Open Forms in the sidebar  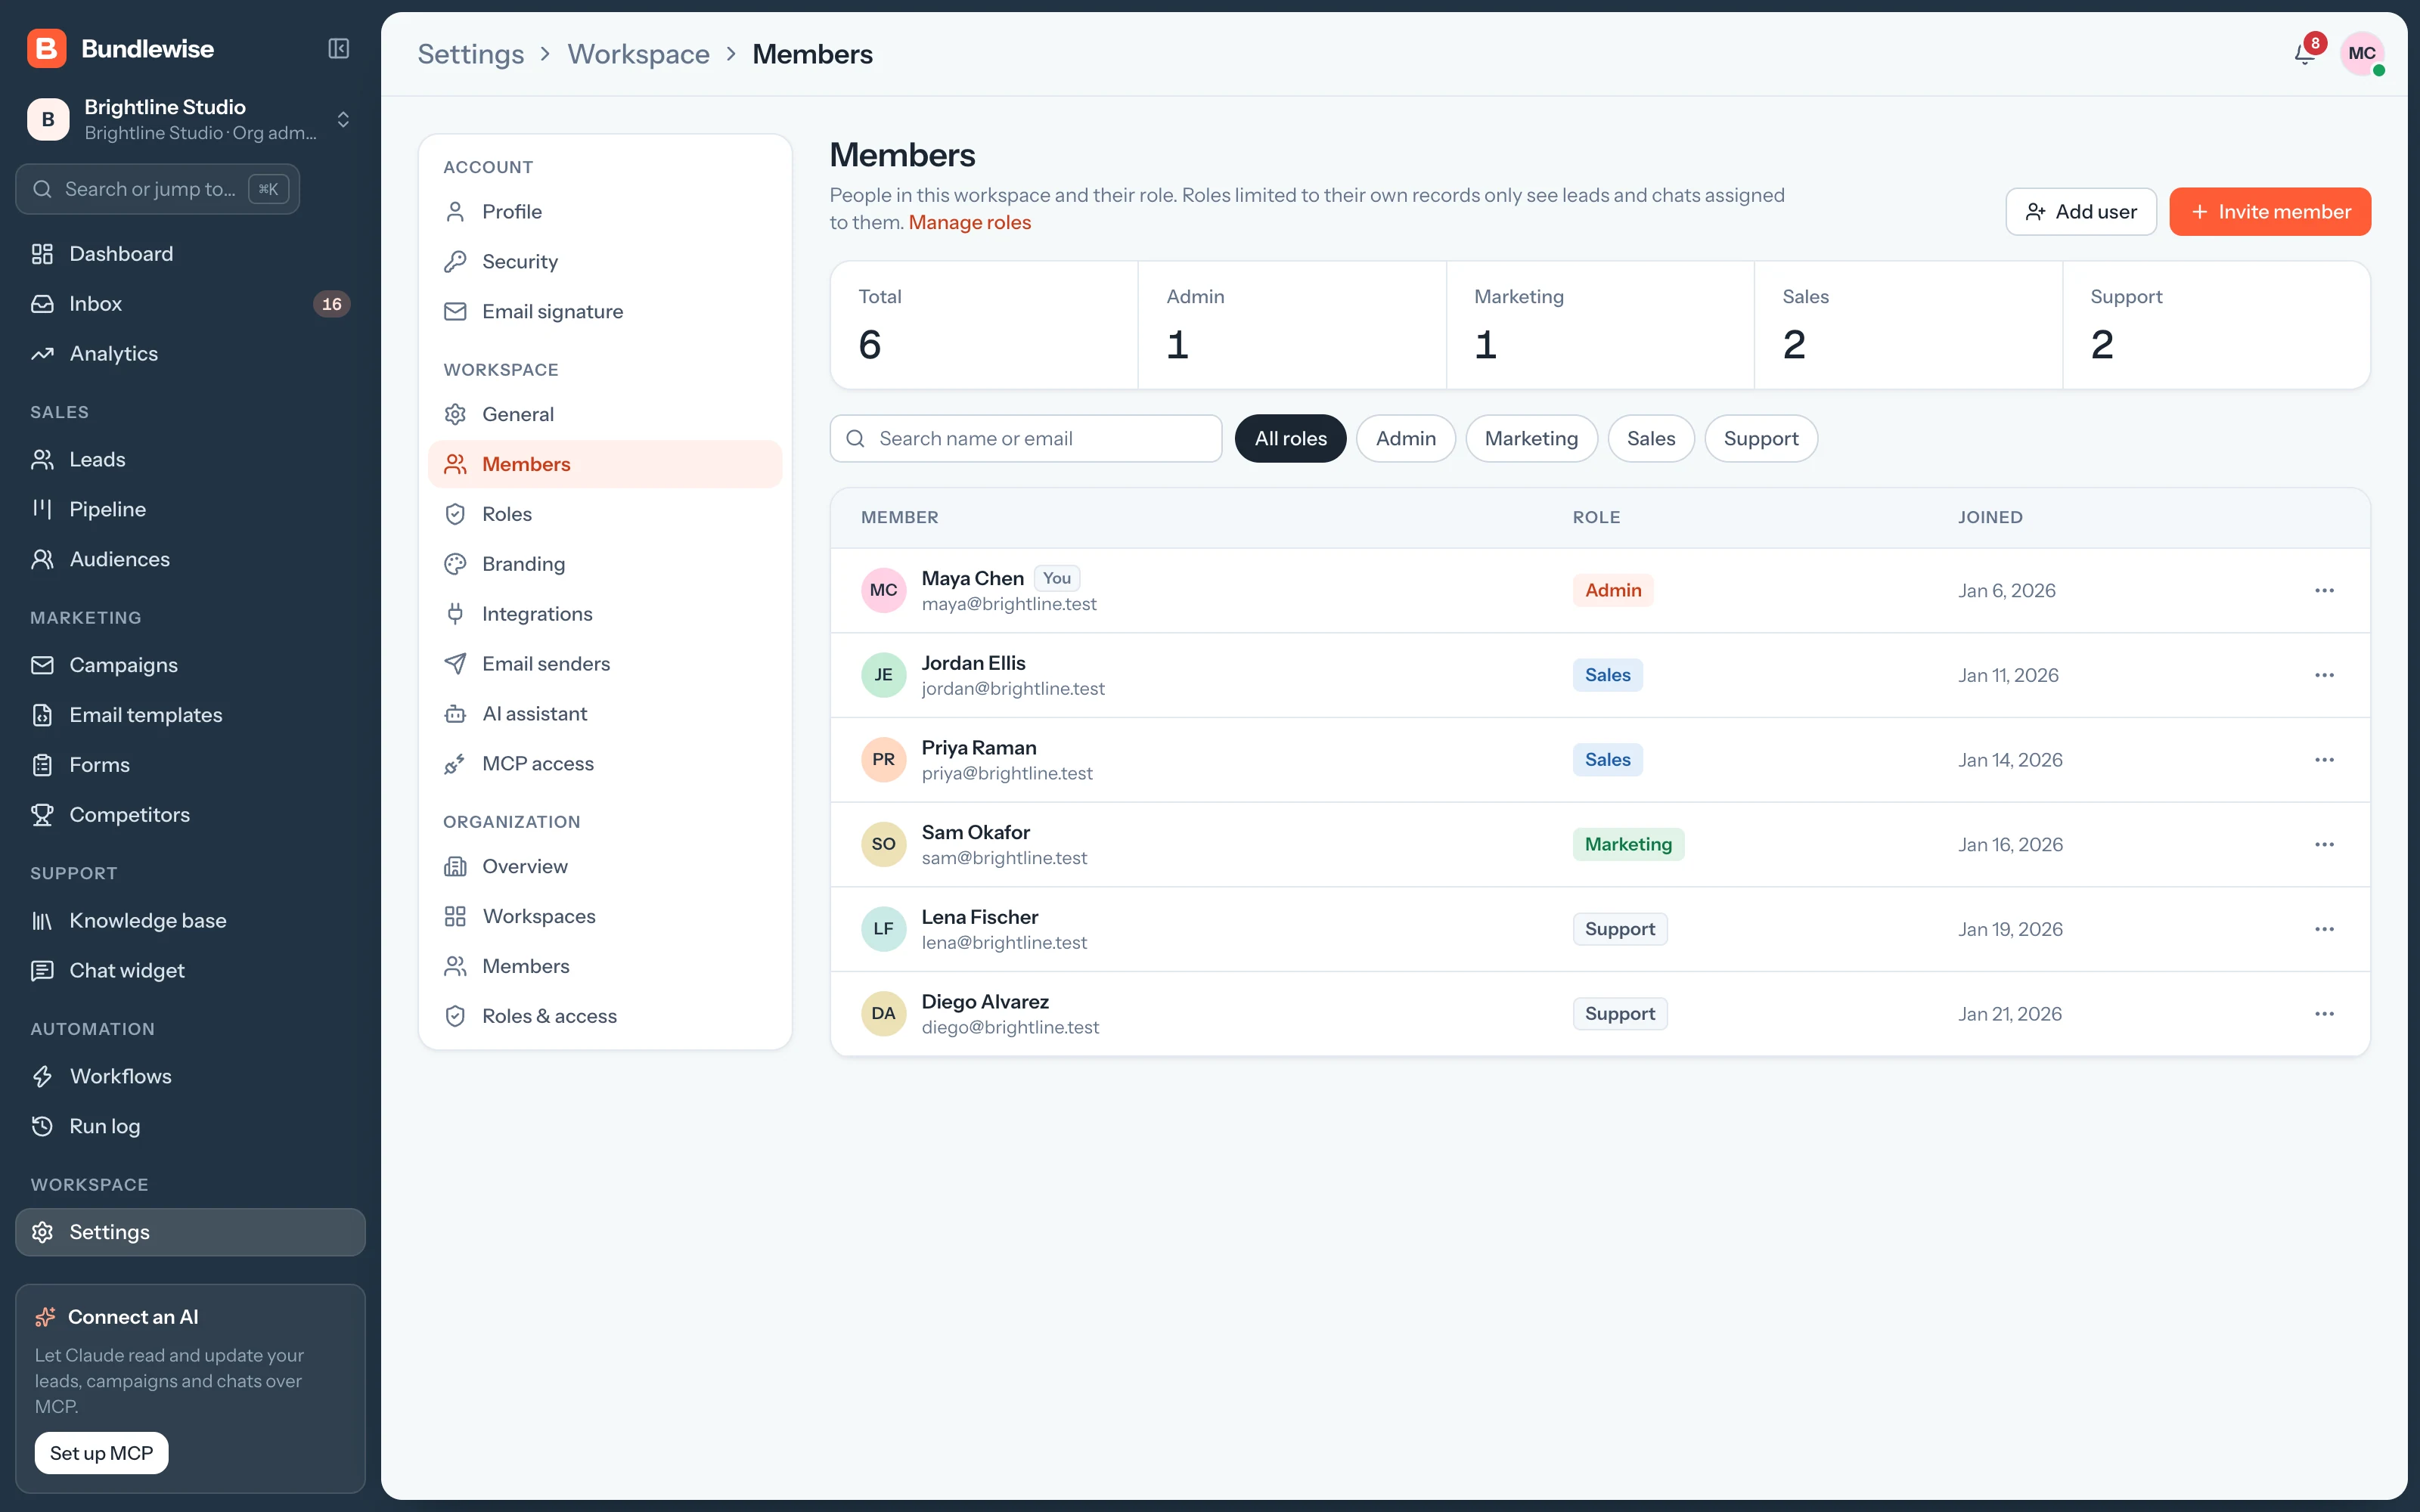tap(190, 765)
